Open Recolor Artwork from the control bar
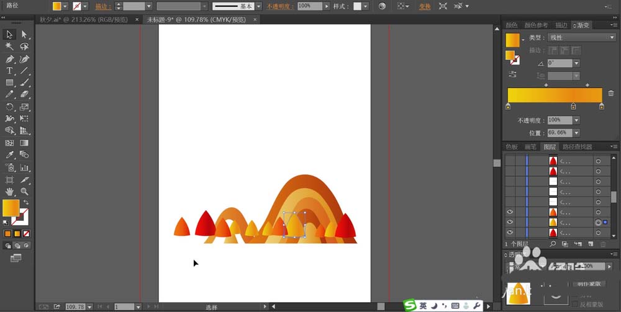This screenshot has height=312, width=621. click(382, 6)
